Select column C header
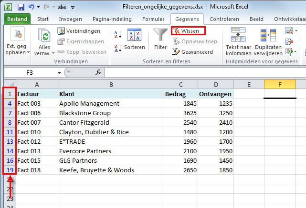Image resolution: width=306 pixels, height=208 pixels. coord(181,84)
